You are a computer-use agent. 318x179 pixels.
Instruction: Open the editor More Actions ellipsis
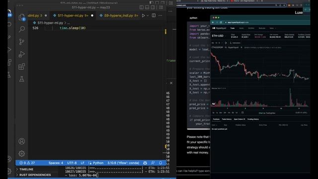pos(160,15)
